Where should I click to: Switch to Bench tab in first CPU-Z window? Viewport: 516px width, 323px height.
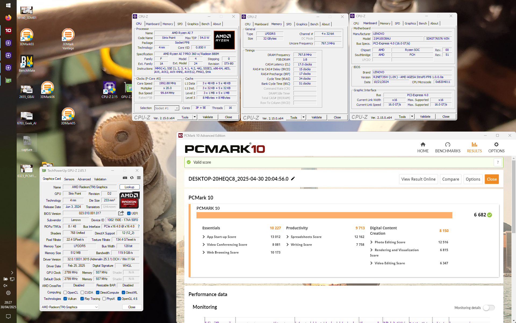tap(205, 24)
